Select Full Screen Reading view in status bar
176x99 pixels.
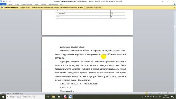point(149,93)
